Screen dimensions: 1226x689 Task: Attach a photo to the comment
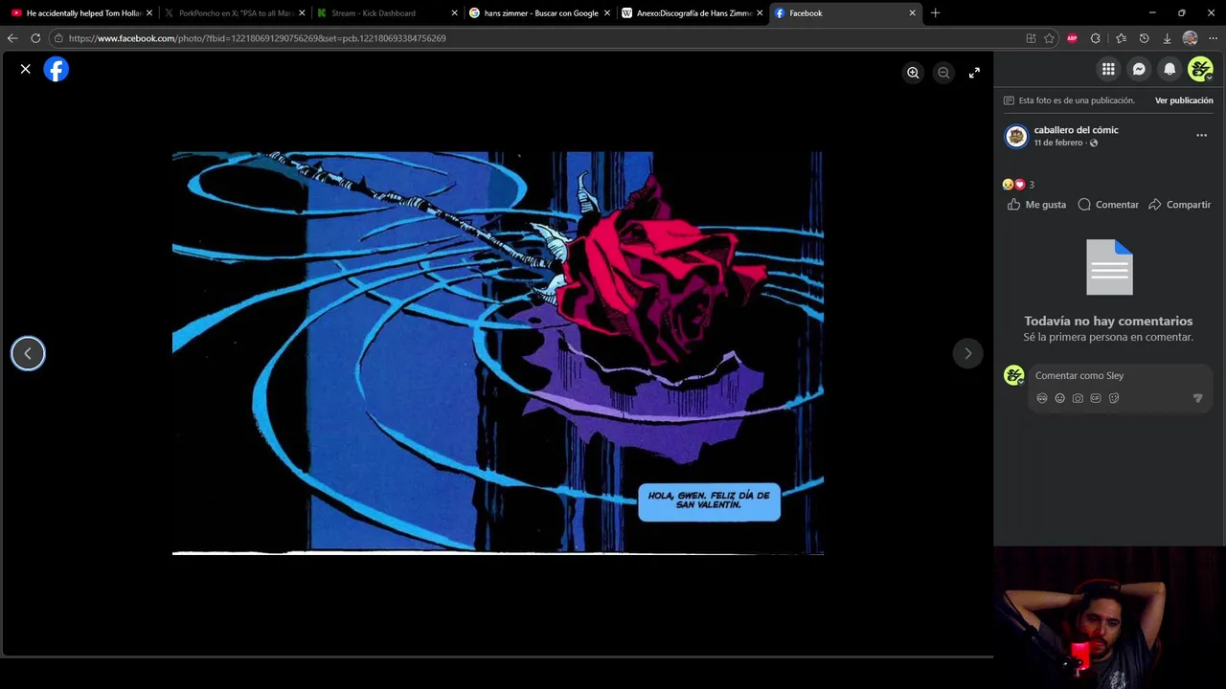click(x=1078, y=398)
